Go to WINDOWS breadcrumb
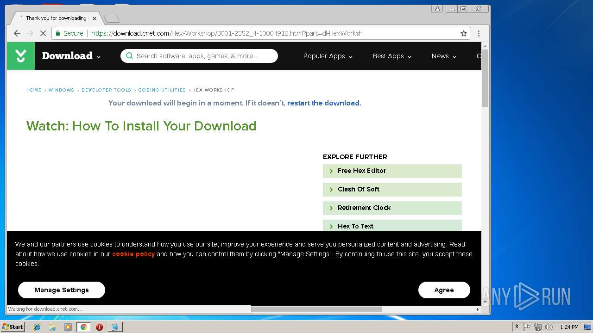593x333 pixels. pyautogui.click(x=61, y=90)
